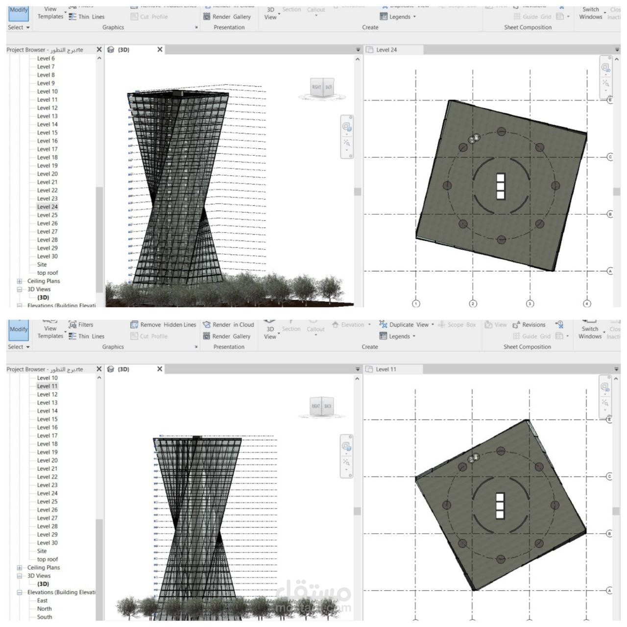Open Level 6 in the Project Browser
This screenshot has height=627, width=627.
(46, 58)
